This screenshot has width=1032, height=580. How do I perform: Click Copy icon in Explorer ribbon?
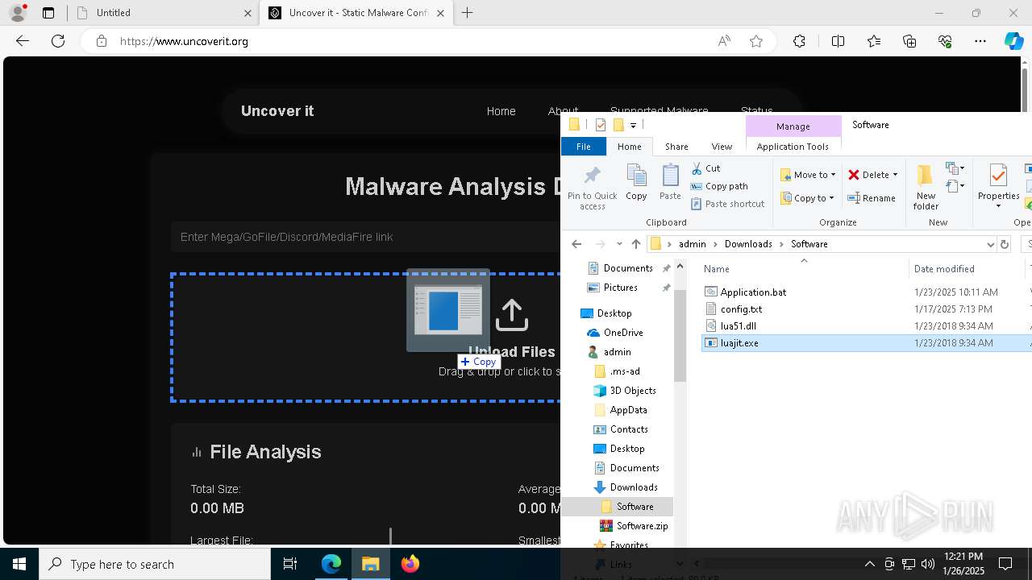click(x=636, y=182)
